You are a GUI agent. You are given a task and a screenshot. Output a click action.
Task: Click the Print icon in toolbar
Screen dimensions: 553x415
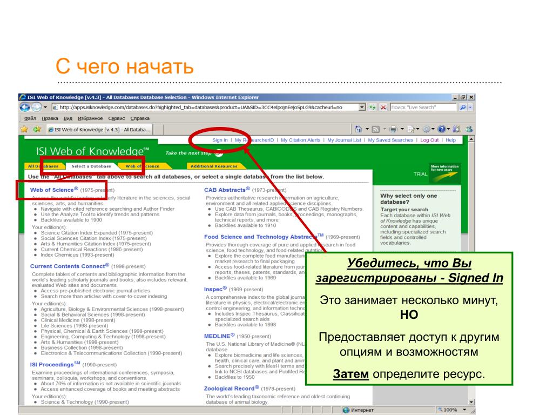click(x=394, y=129)
